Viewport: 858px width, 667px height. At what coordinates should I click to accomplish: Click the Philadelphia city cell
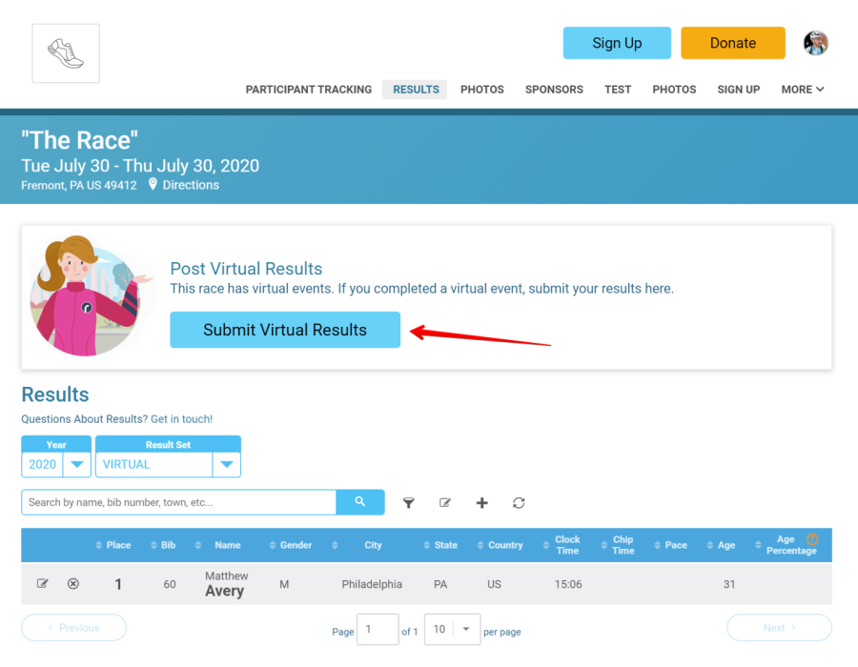point(372,584)
